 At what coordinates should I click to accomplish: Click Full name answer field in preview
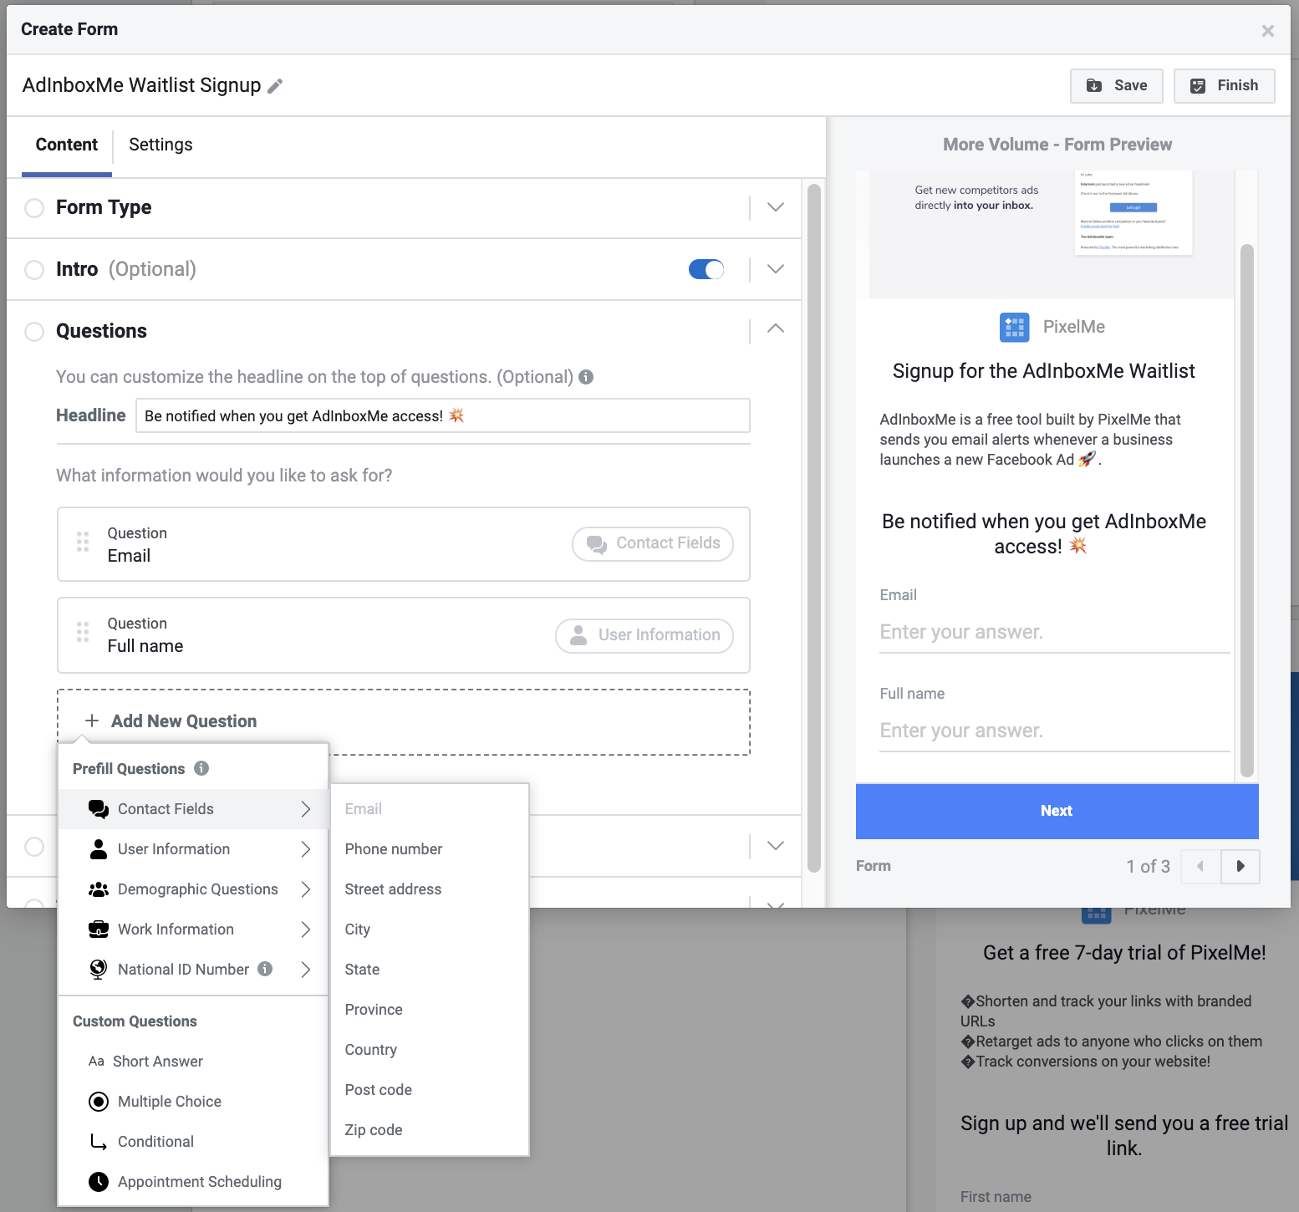tap(1054, 731)
